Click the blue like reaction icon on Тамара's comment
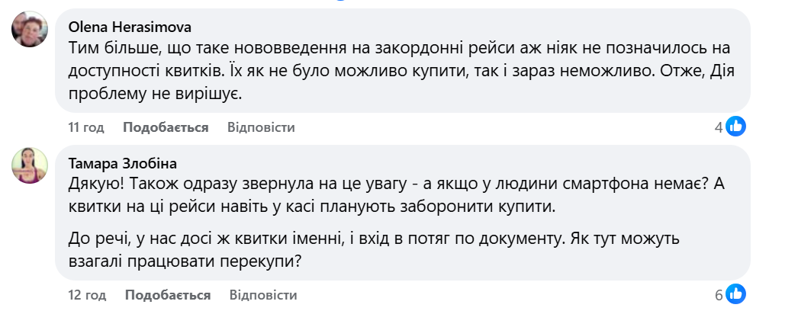Screen dimensions: 798x311 pyautogui.click(x=735, y=294)
